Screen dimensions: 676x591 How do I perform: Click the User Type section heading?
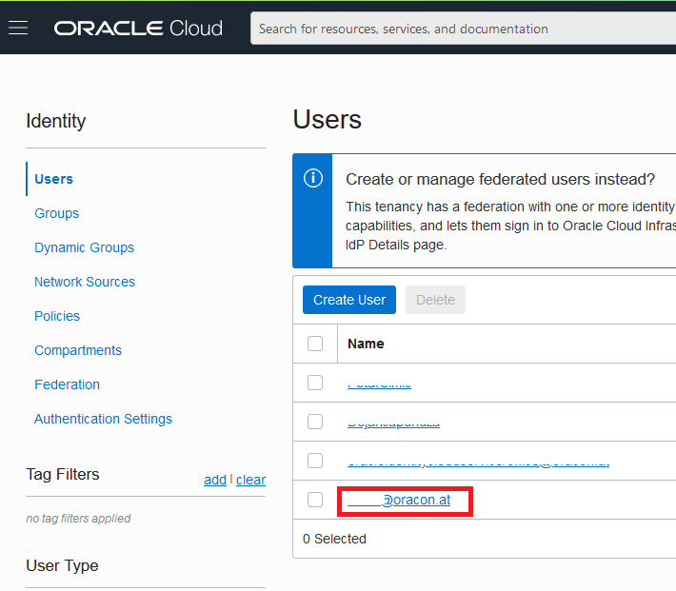pyautogui.click(x=62, y=565)
